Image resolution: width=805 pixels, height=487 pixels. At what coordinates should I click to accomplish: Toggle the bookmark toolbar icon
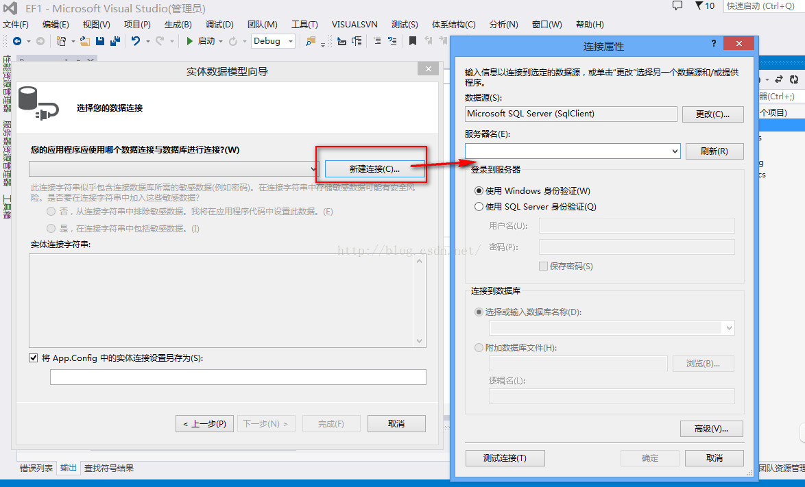point(412,41)
